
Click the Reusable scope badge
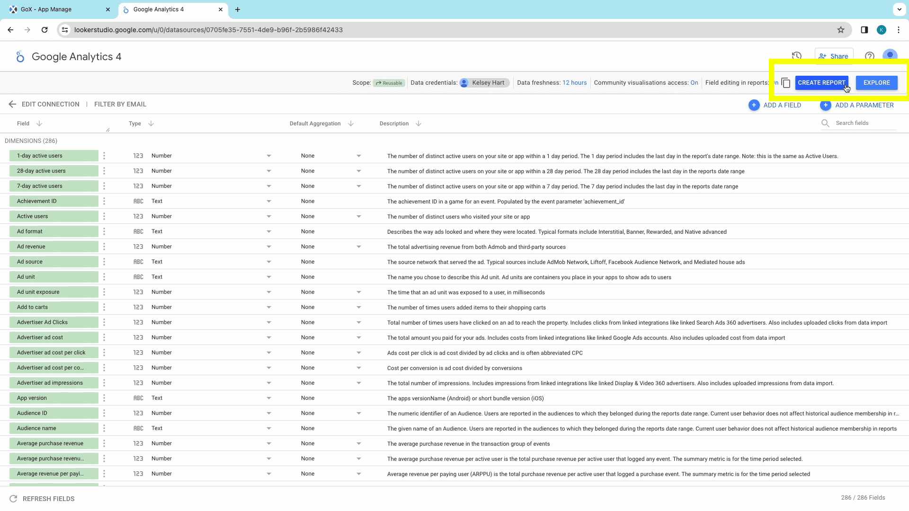(x=389, y=83)
